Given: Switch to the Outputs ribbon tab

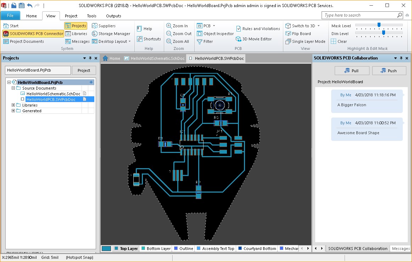Looking at the screenshot, I should coord(113,16).
